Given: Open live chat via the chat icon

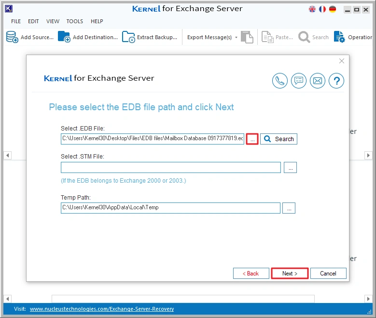Looking at the screenshot, I should point(299,81).
